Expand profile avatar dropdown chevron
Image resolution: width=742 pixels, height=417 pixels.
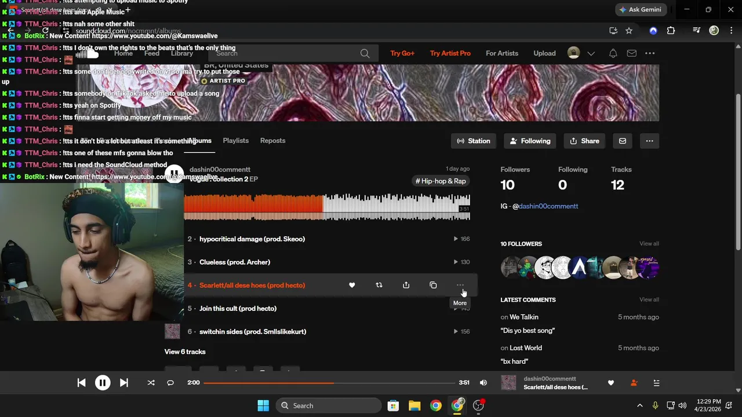(591, 53)
